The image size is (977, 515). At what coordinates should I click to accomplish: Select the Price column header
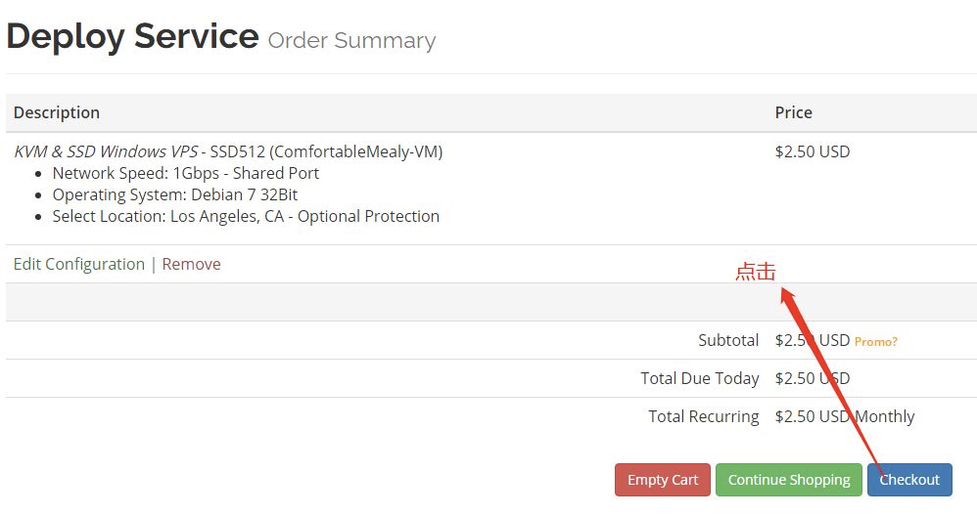[793, 112]
